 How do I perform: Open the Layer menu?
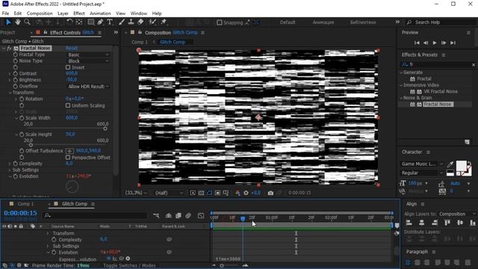63,13
